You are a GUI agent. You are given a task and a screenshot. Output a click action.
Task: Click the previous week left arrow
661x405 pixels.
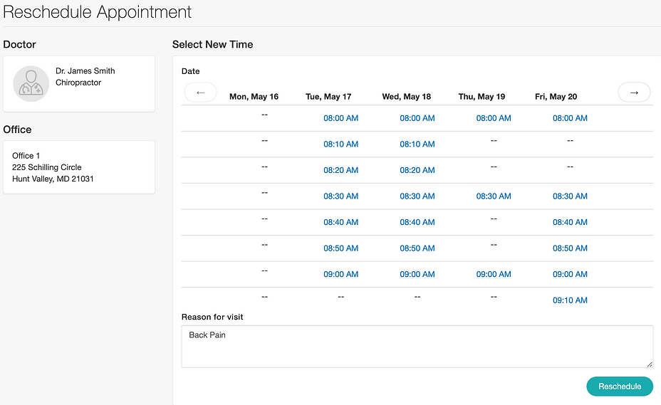click(200, 93)
